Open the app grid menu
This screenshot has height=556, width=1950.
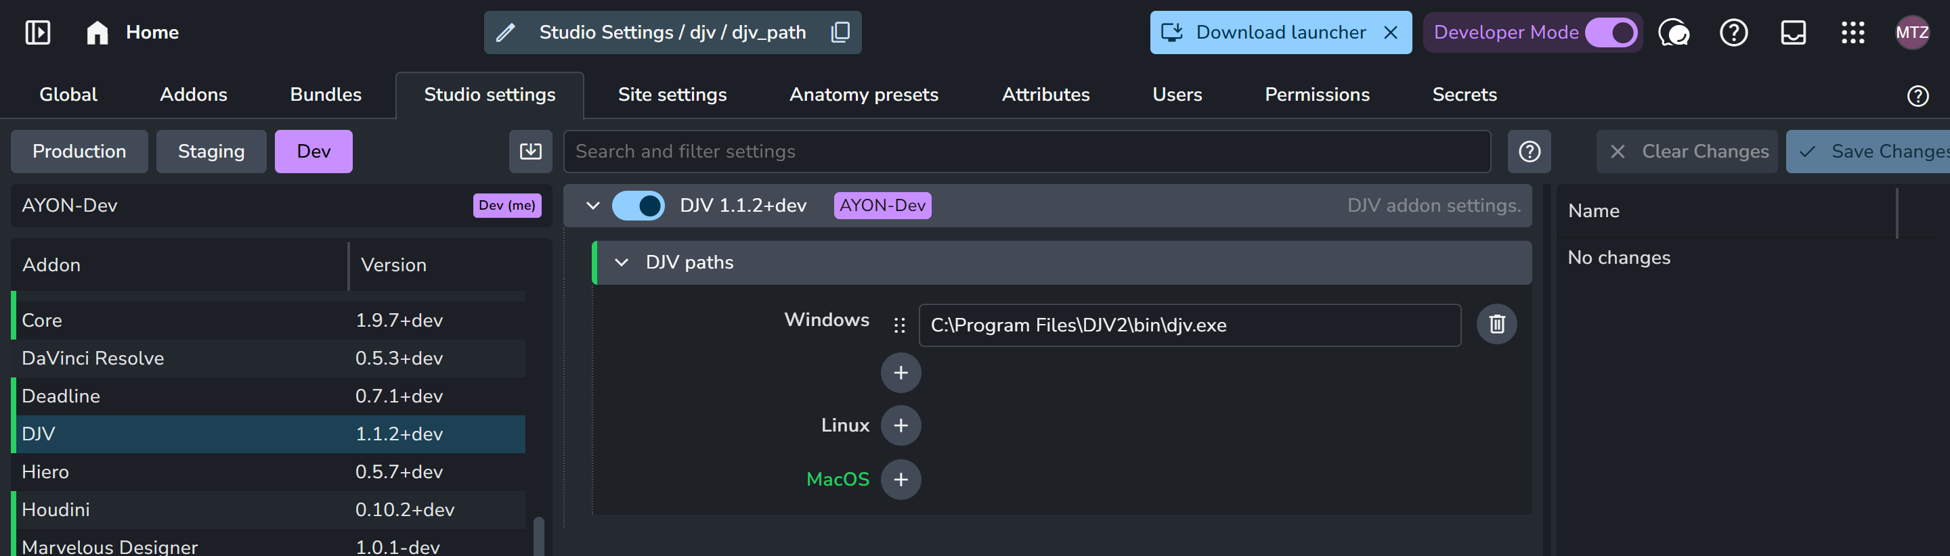pyautogui.click(x=1852, y=32)
